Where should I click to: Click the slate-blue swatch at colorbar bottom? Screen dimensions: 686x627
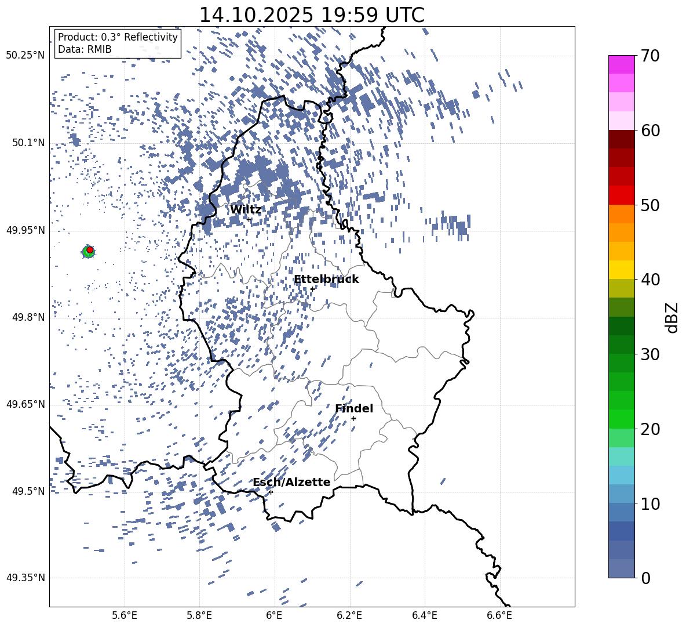pyautogui.click(x=621, y=568)
